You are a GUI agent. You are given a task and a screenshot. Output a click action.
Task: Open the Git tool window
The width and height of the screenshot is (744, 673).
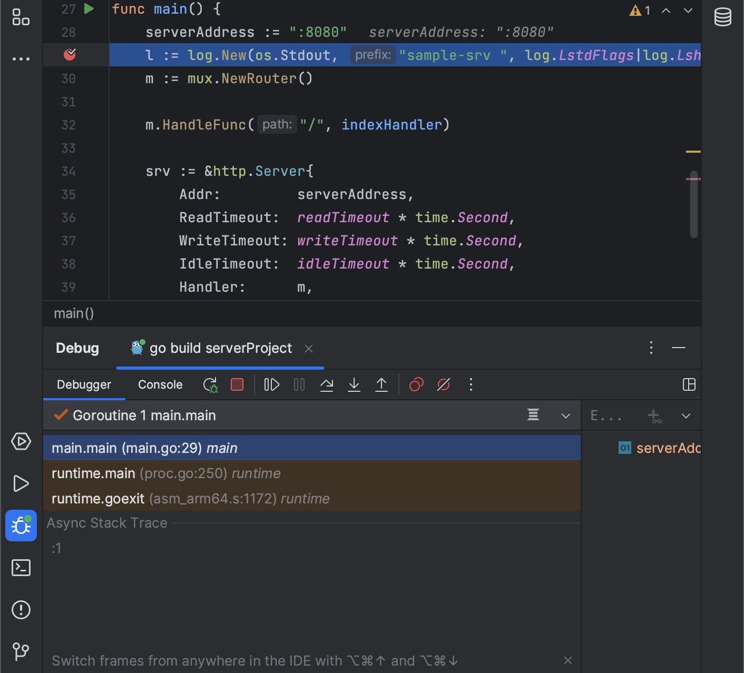21,652
